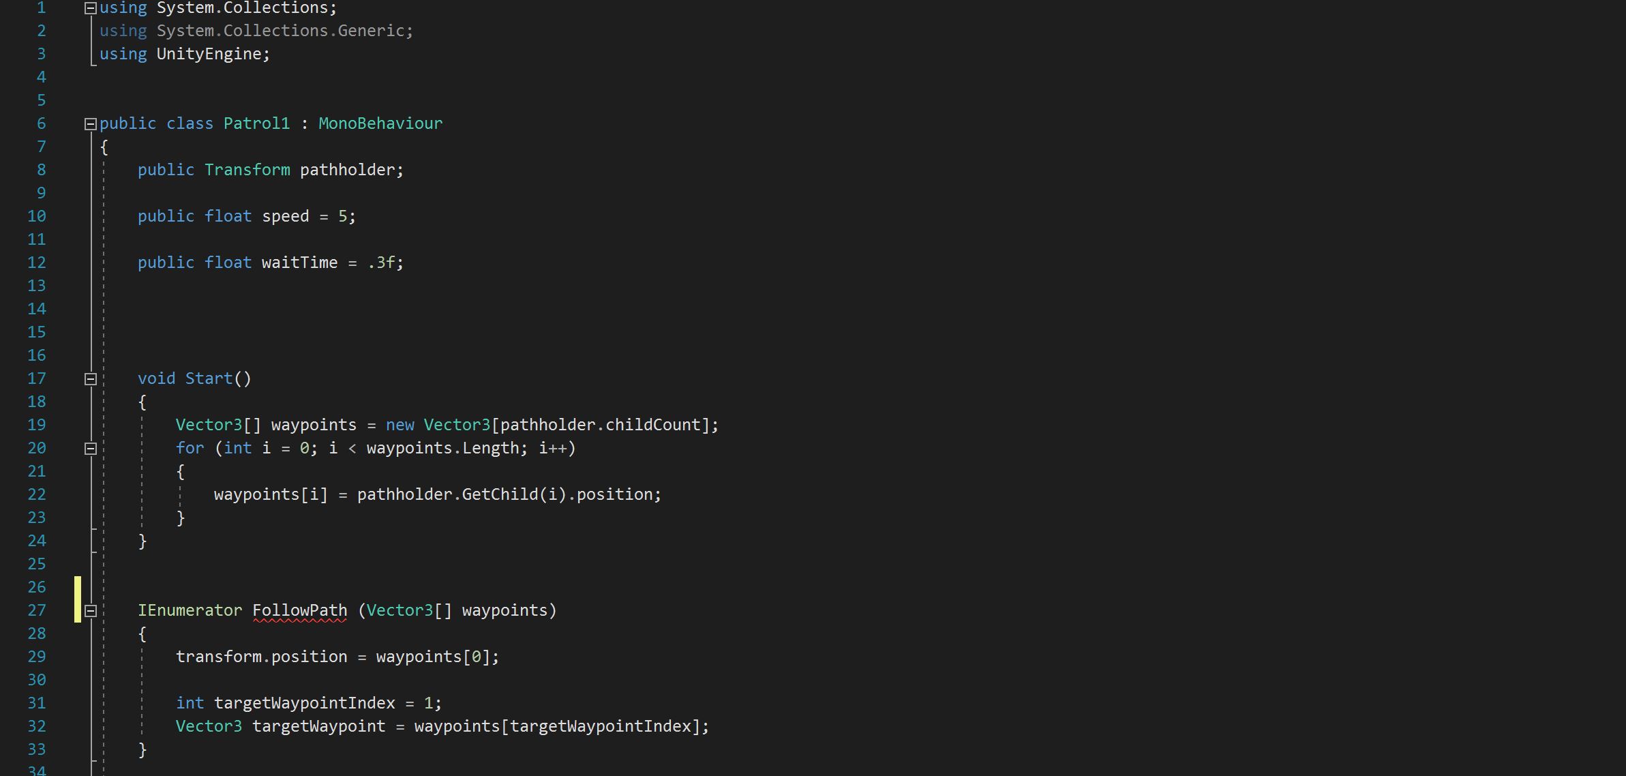Click the Patrol1 class name
Screen dimensions: 1626x776
click(x=256, y=123)
